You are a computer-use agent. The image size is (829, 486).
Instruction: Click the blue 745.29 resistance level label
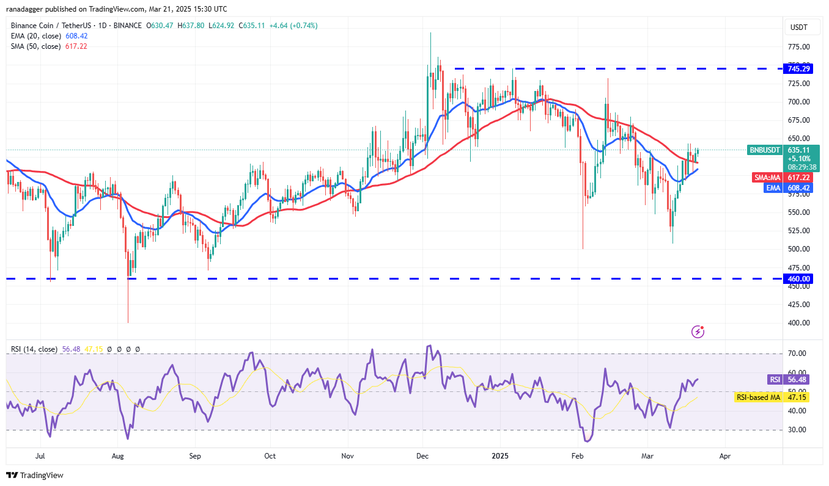click(x=799, y=68)
